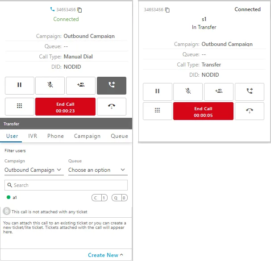Copy phone number in the s1 transfer panel
Image resolution: width=271 pixels, height=261 pixels.
167,10
